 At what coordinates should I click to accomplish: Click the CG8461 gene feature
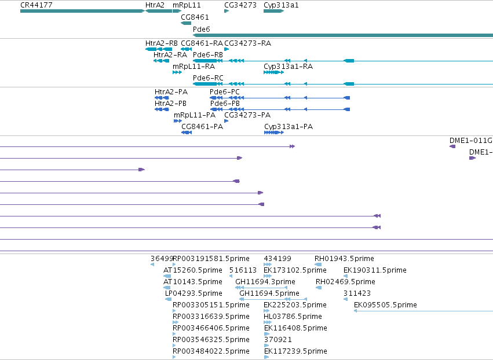[x=186, y=23]
